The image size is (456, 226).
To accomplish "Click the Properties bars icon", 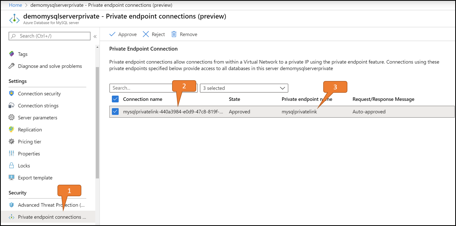I will pos(12,153).
